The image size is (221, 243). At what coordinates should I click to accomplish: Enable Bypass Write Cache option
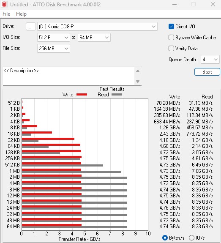(171, 38)
